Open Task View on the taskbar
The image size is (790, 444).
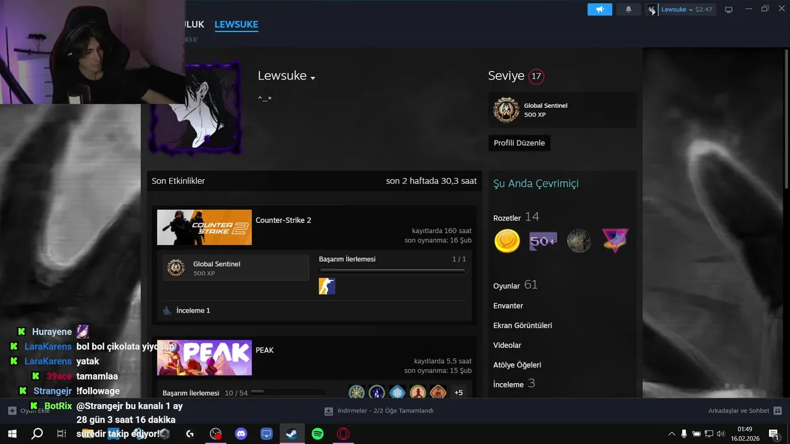(x=62, y=434)
